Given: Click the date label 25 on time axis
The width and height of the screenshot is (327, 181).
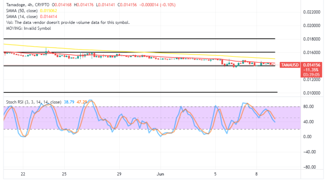Looking at the screenshot, I should (64, 174).
